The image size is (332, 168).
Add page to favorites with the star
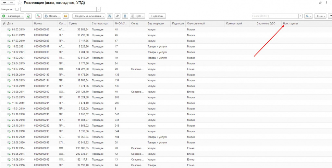pos(19,3)
